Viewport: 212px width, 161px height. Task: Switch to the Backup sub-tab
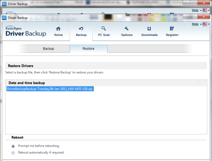tap(48, 48)
